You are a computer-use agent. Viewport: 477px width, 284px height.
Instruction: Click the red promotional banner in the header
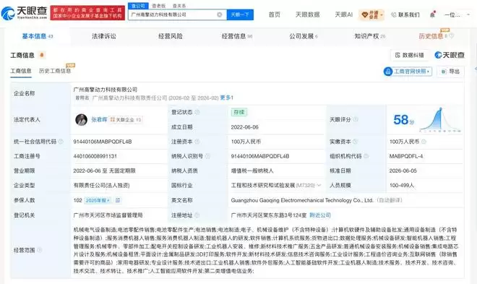(87, 13)
